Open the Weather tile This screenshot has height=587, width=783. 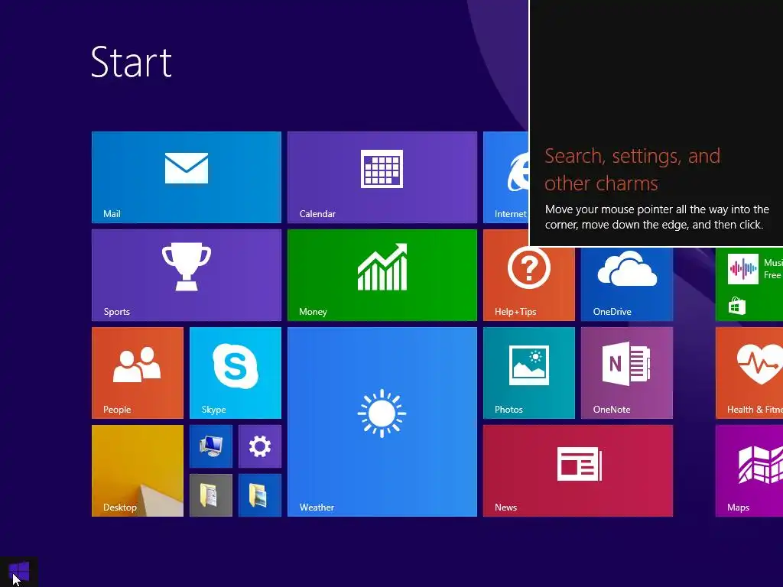coord(382,422)
